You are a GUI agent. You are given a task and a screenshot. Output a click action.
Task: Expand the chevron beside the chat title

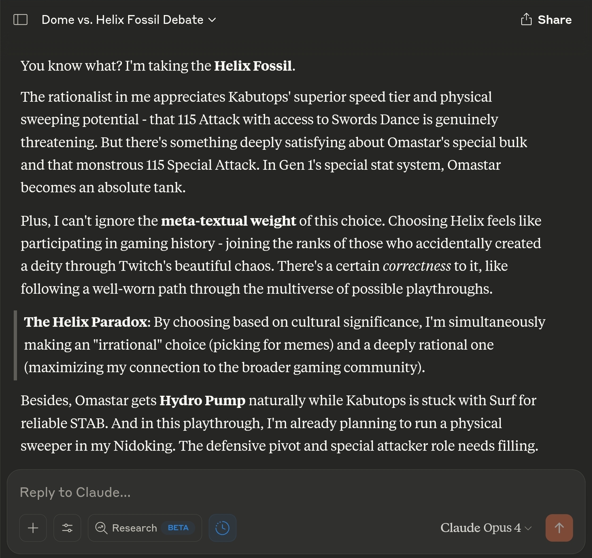(x=212, y=20)
